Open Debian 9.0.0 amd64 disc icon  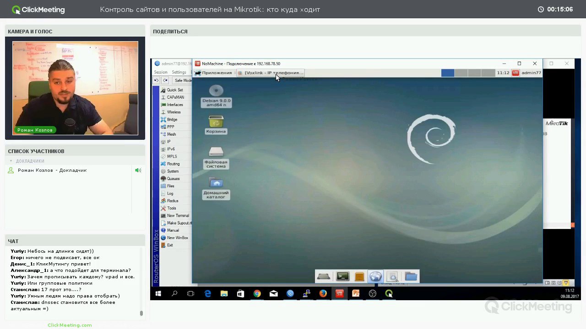(x=216, y=96)
